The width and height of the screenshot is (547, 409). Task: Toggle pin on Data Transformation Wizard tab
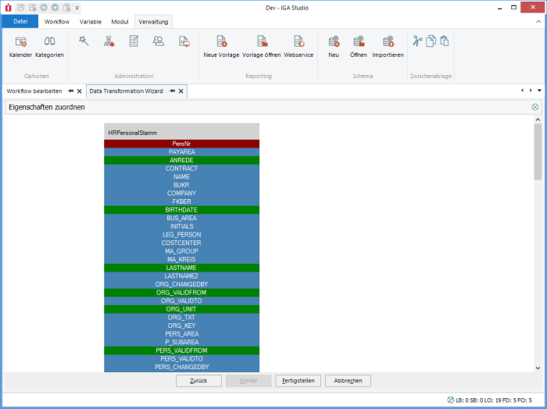click(172, 91)
